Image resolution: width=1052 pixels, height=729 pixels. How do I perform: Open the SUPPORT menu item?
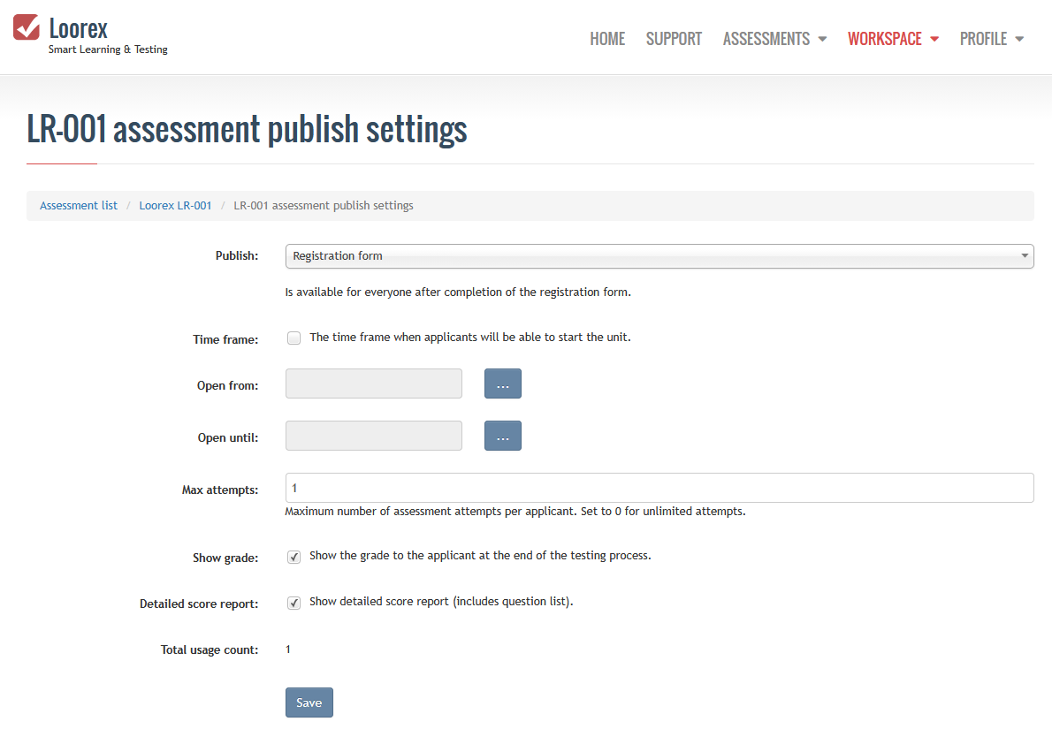[674, 39]
